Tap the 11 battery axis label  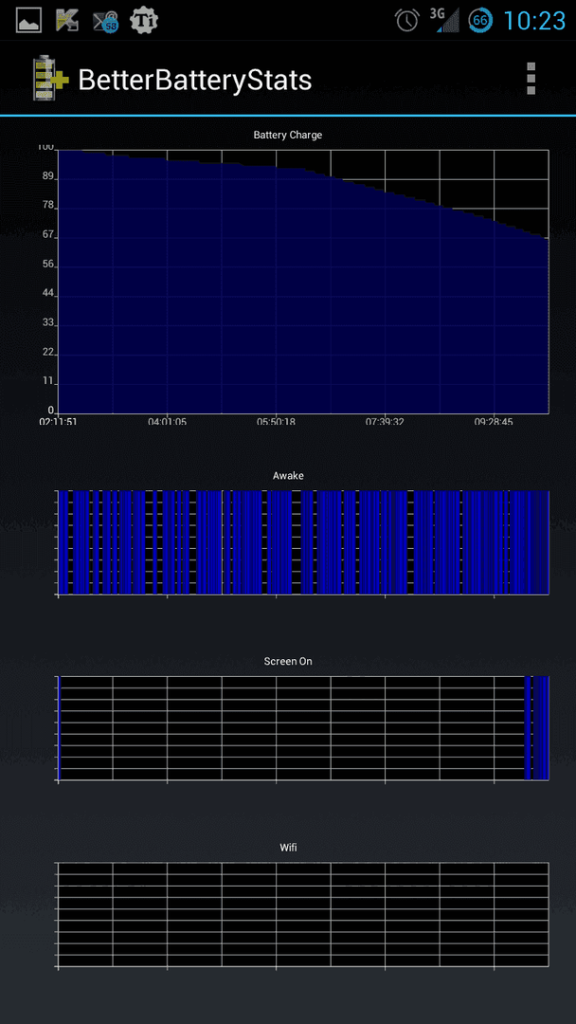(47, 381)
